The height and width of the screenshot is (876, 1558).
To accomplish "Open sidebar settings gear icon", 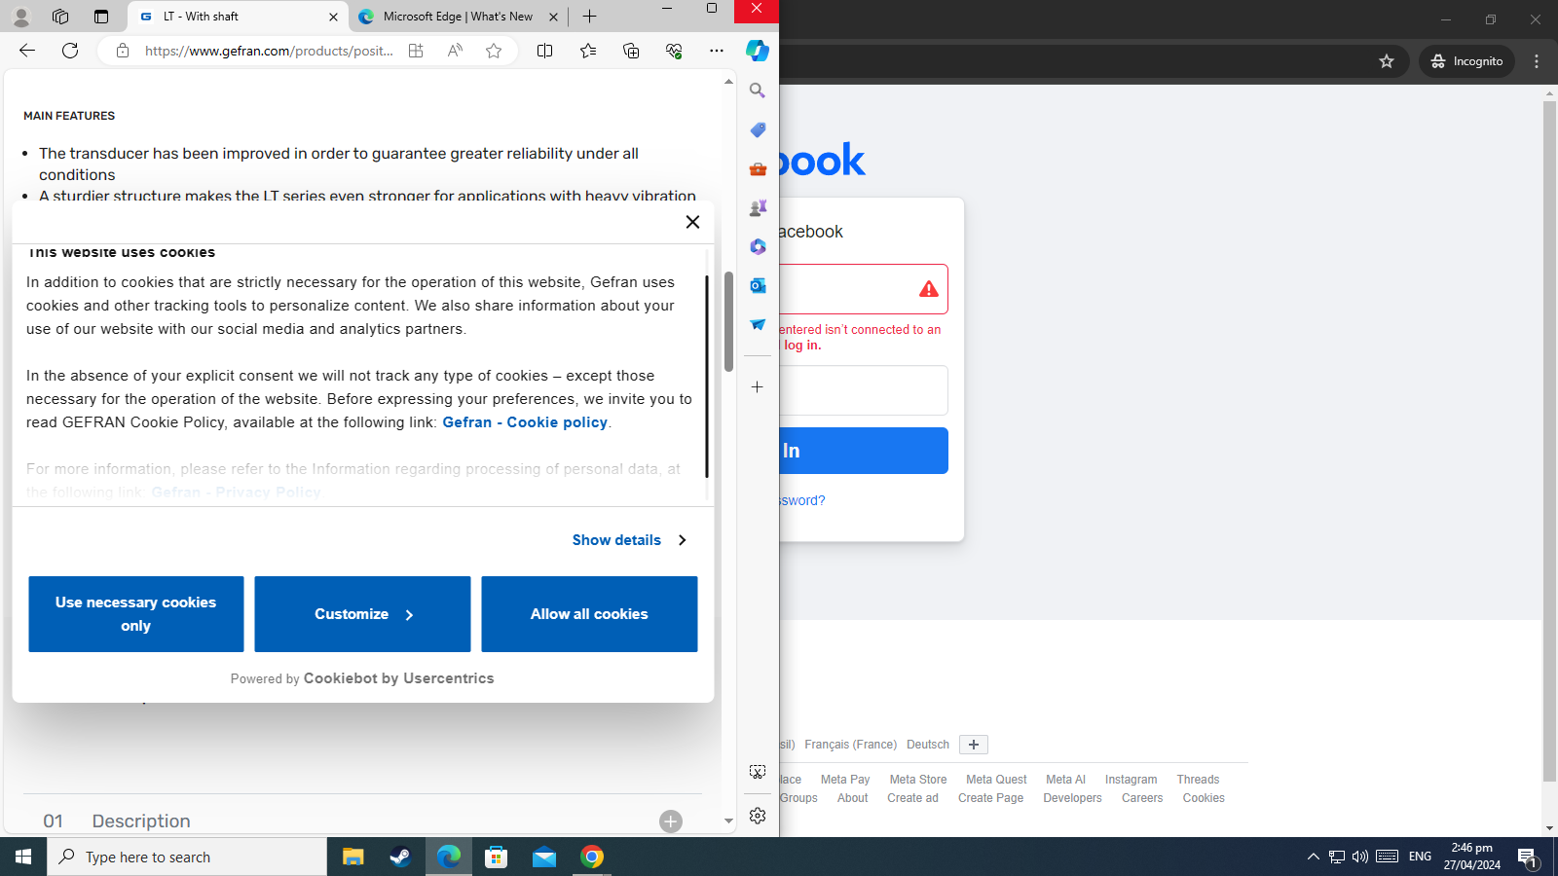I will (x=758, y=816).
